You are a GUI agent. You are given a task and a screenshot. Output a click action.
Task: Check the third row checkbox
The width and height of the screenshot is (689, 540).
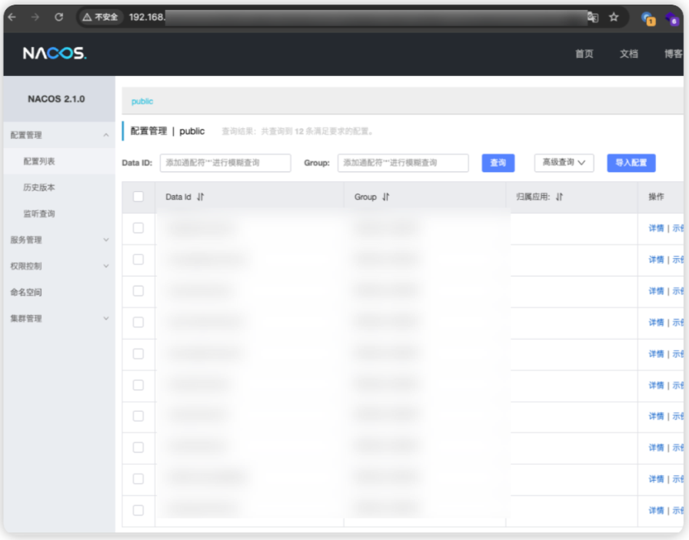[138, 291]
